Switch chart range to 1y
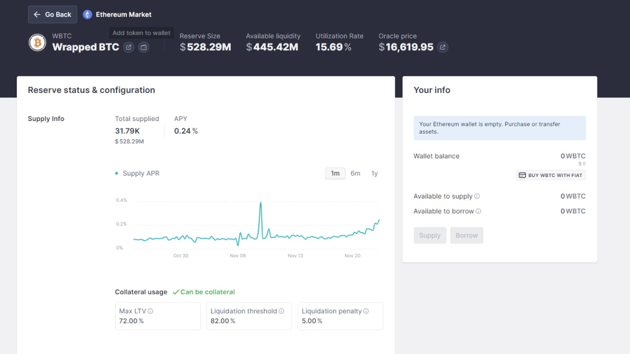Image resolution: width=630 pixels, height=354 pixels. (x=374, y=174)
